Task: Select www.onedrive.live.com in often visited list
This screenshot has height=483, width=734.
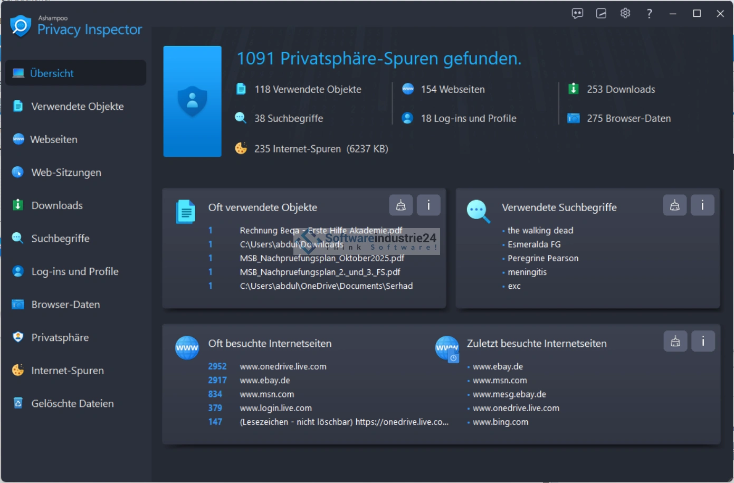Action: click(283, 367)
